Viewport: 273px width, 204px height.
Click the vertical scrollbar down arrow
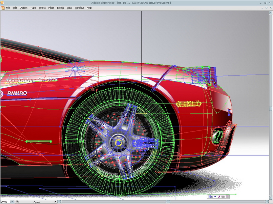tap(271, 198)
